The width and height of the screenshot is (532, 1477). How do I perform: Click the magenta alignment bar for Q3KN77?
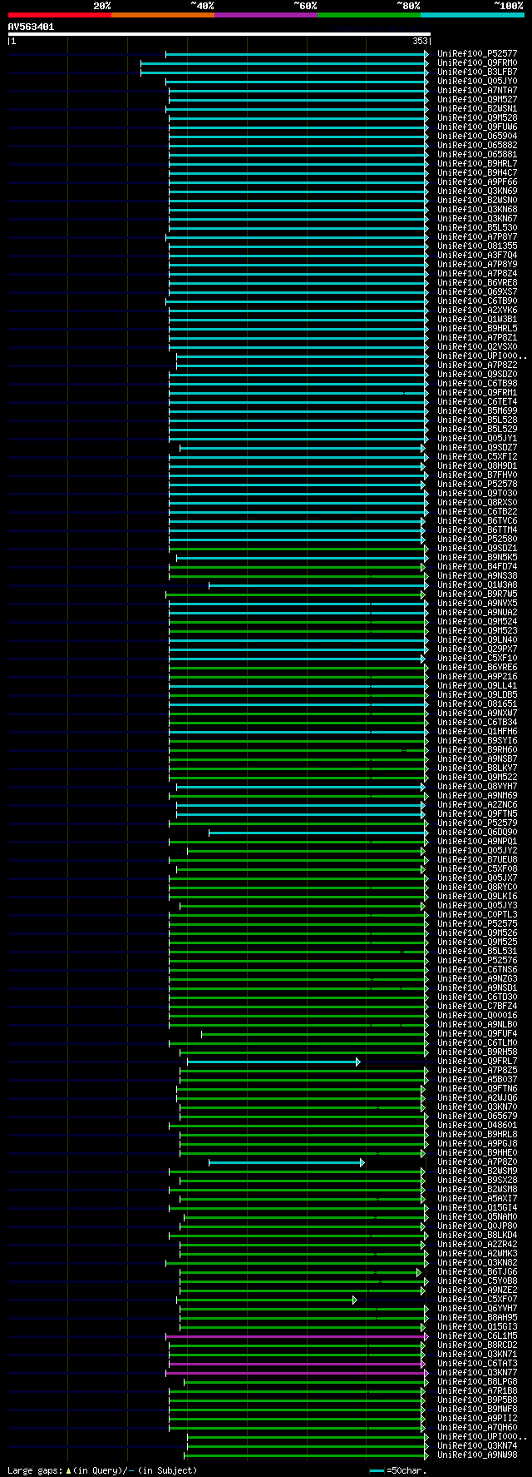pyautogui.click(x=297, y=1373)
